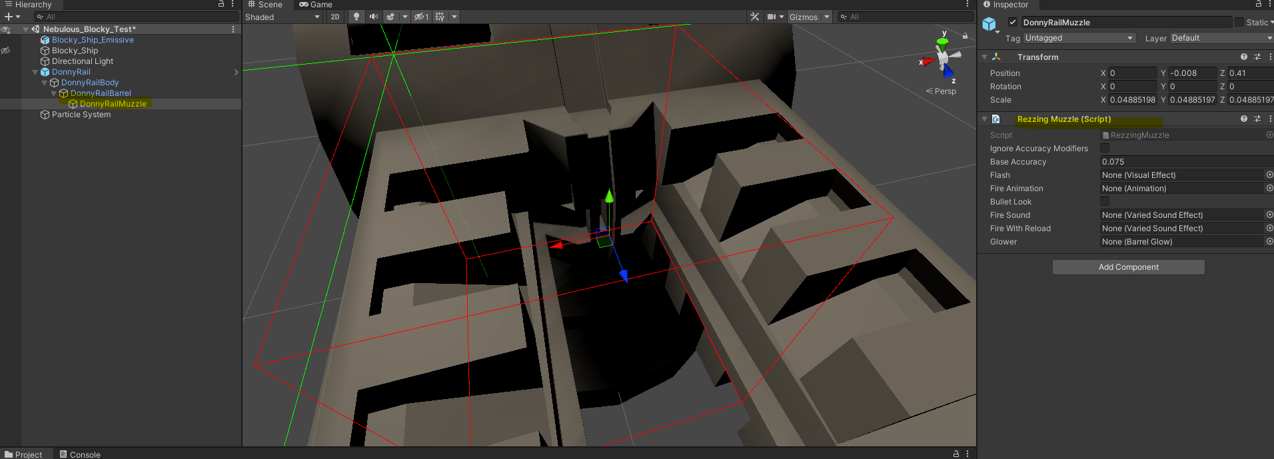This screenshot has width=1274, height=459.
Task: Open Glower object picker circle
Action: 1269,241
